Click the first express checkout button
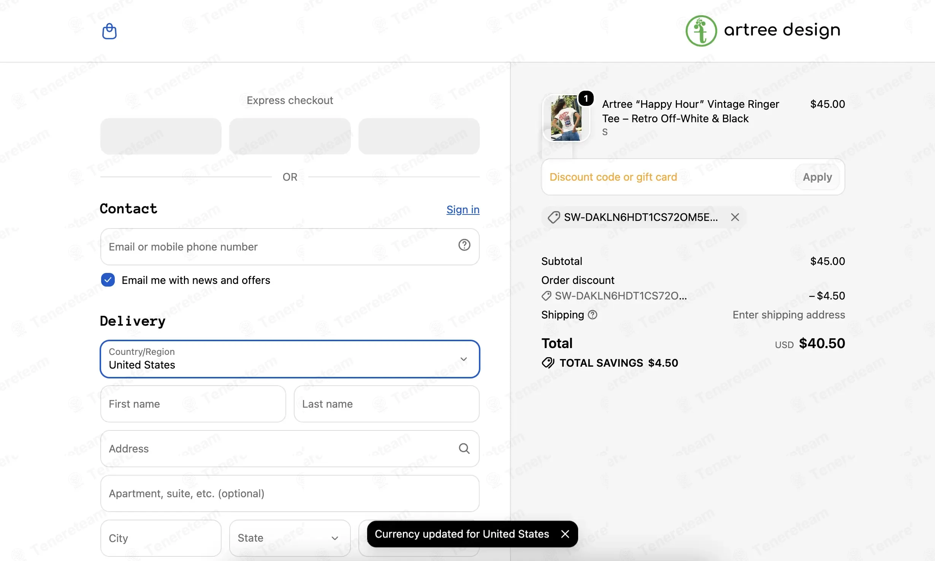Screen dimensions: 935x561 (161, 136)
